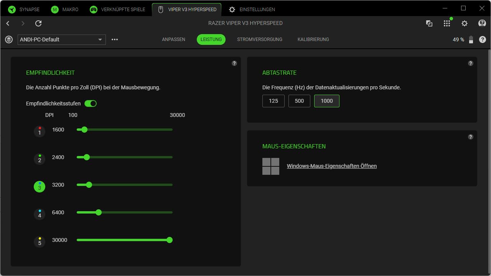Minimize the Razer Synapse window

click(445, 8)
